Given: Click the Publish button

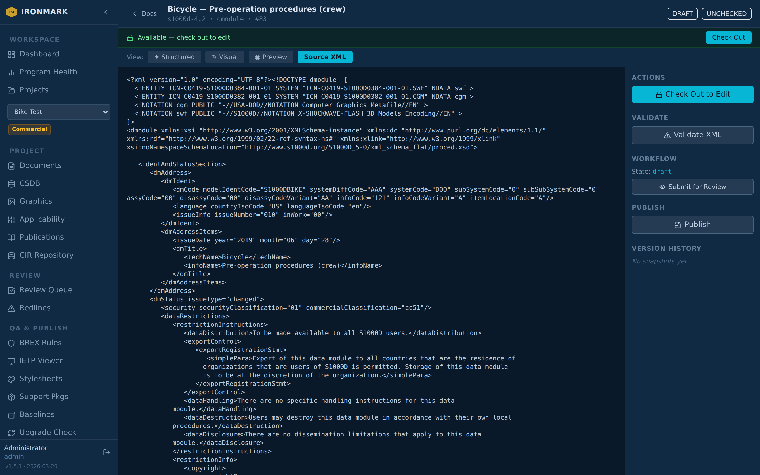Looking at the screenshot, I should 692,225.
